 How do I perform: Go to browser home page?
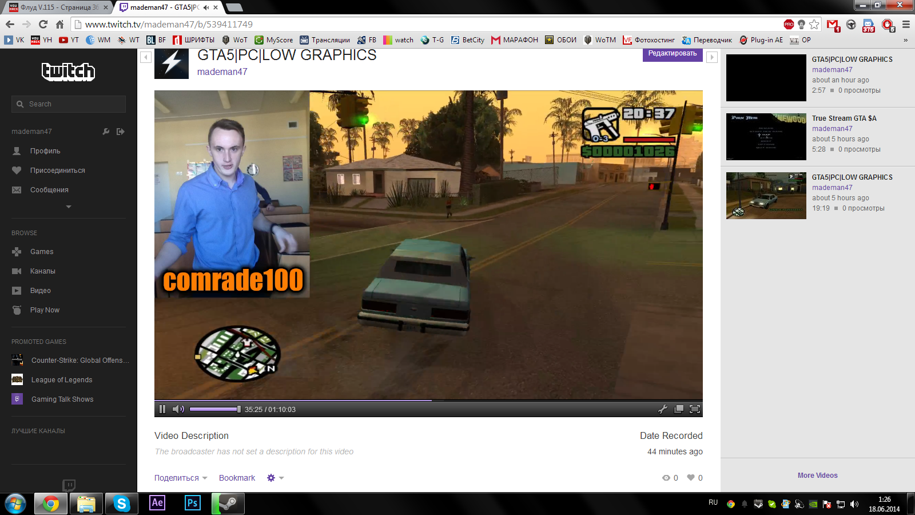[59, 24]
